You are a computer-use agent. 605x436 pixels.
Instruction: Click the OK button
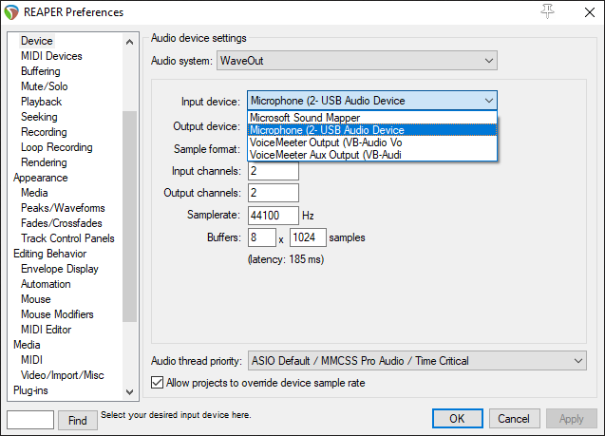(x=457, y=419)
